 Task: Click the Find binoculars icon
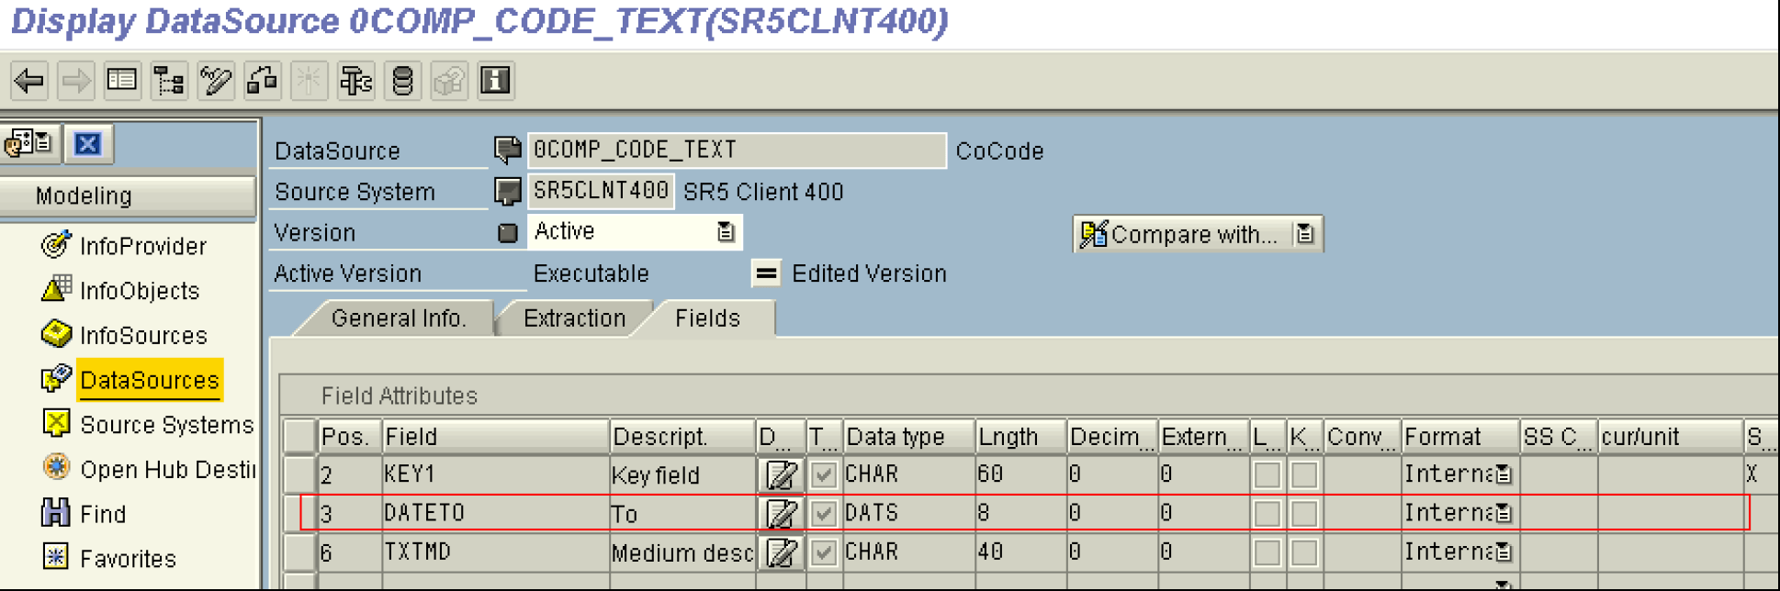point(56,512)
